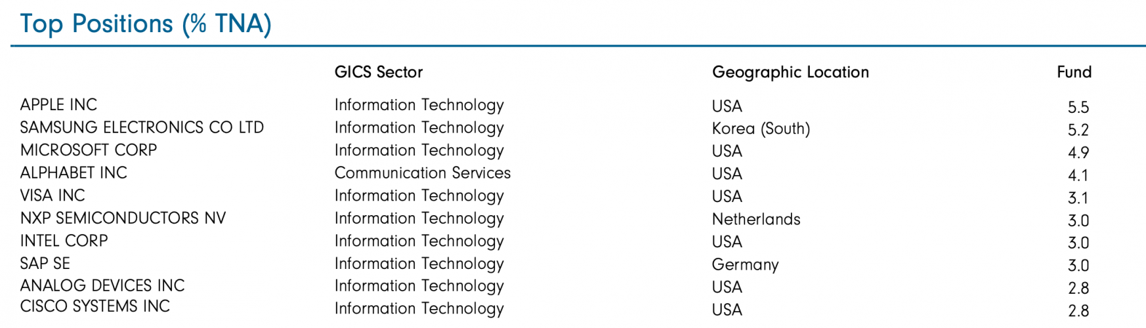Viewport: 1146px width, 328px height.
Task: Click the Korea (South) location cell
Action: tap(761, 129)
